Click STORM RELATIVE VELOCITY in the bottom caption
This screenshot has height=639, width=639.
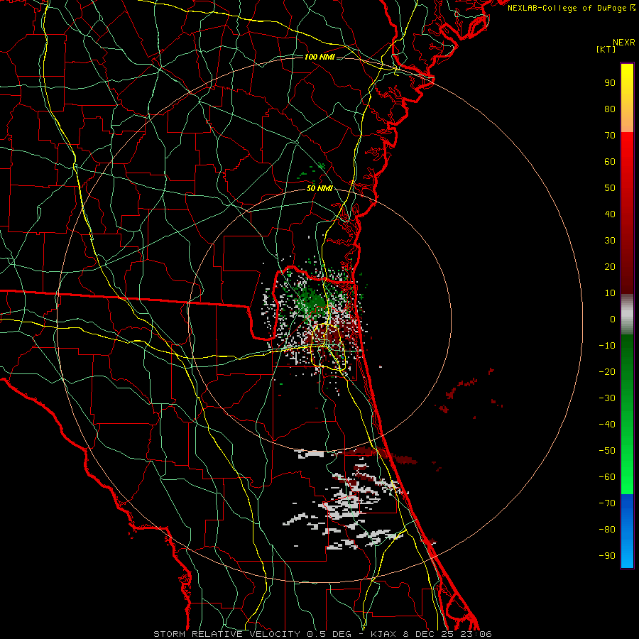pyautogui.click(x=226, y=634)
